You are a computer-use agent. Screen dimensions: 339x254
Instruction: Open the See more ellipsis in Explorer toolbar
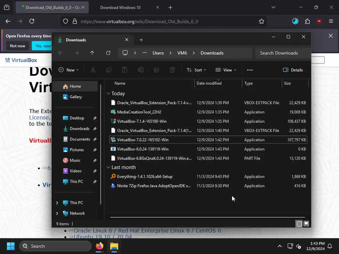[x=250, y=70]
